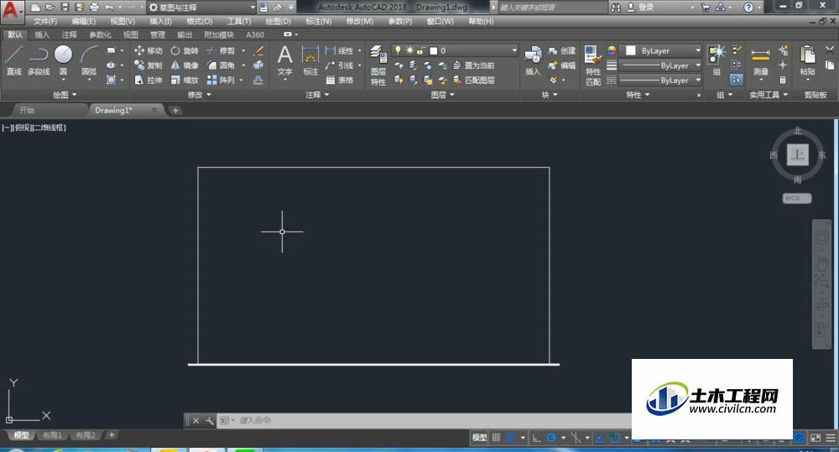Click the 旋转 (Rotate) tool

click(185, 50)
